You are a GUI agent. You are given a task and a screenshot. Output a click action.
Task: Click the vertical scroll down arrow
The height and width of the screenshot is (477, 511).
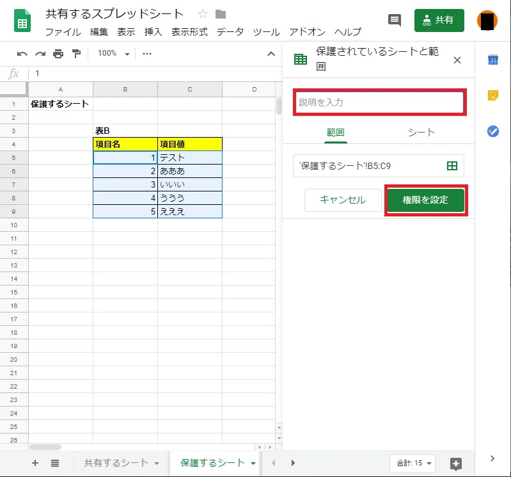[x=279, y=438]
